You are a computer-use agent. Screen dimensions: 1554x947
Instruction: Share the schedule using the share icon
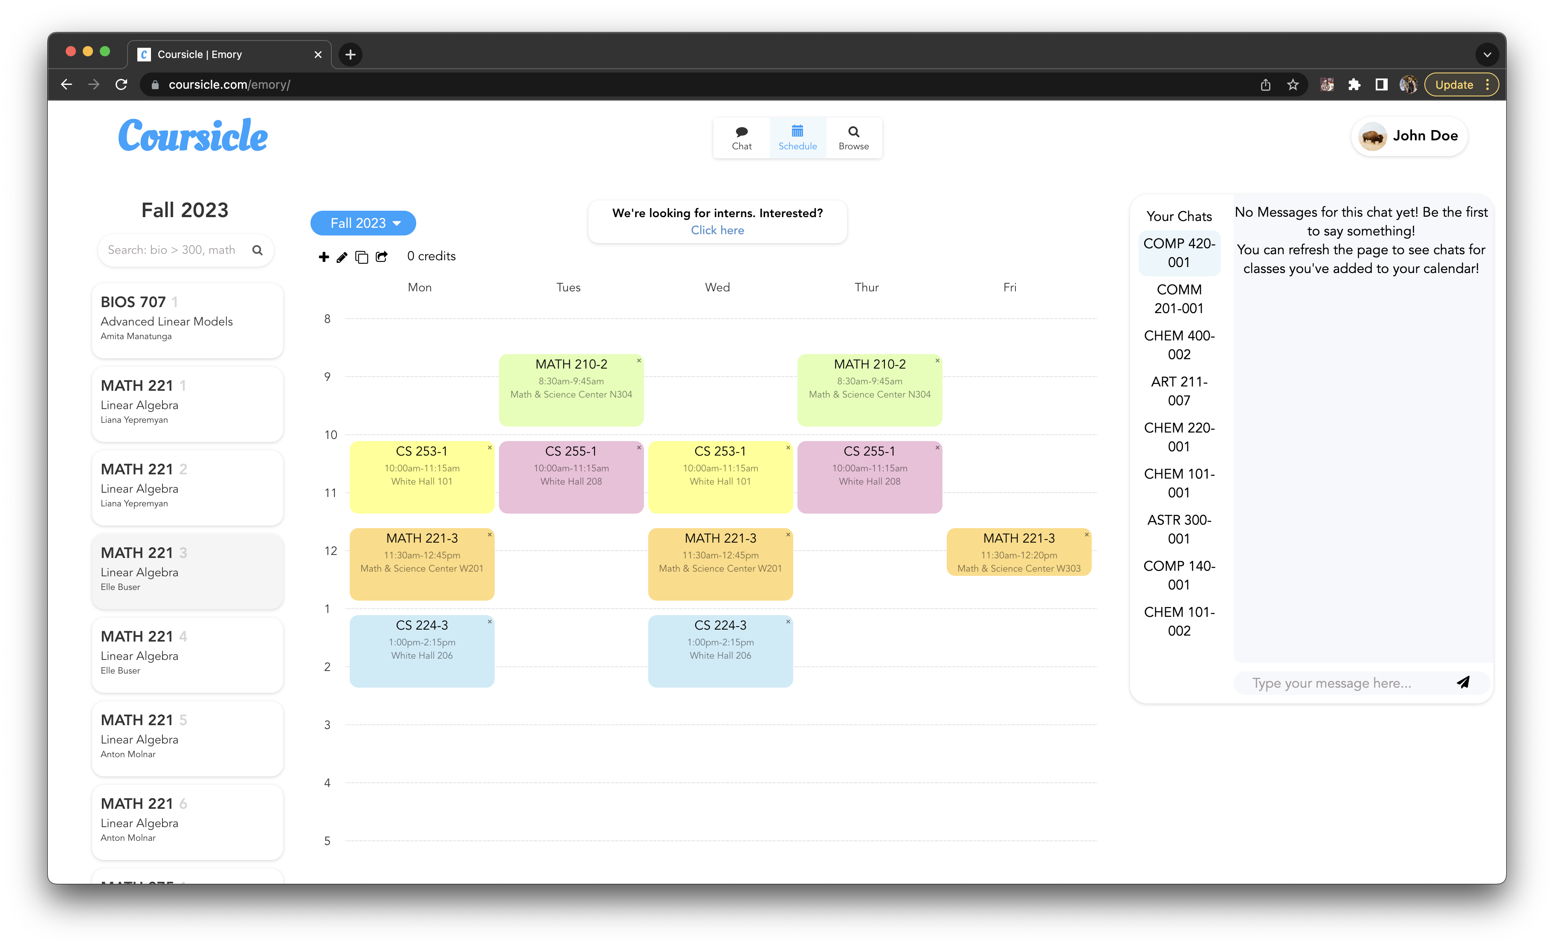pyautogui.click(x=382, y=257)
